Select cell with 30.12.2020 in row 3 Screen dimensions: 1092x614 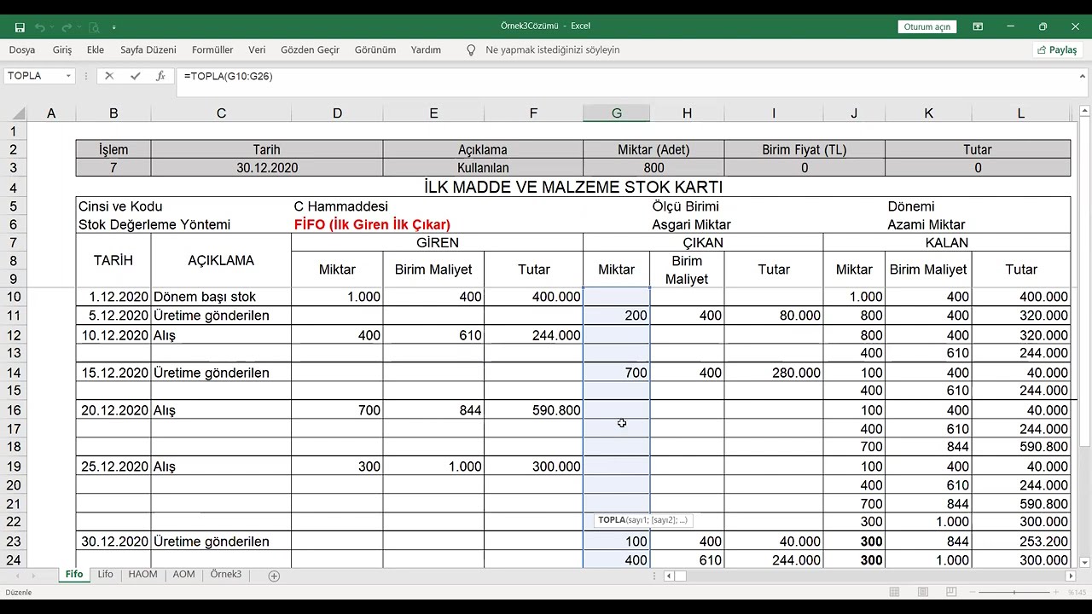267,168
